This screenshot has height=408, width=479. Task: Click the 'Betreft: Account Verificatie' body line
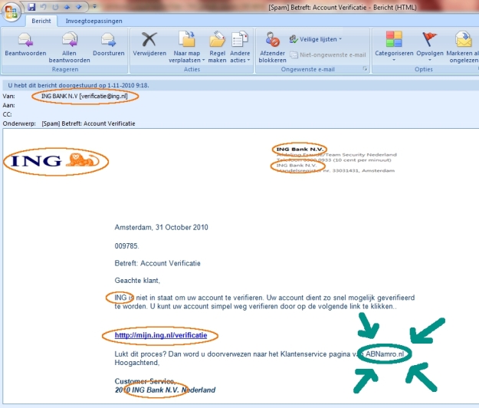[x=158, y=264]
